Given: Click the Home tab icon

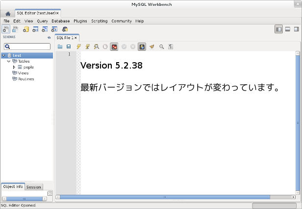Looking at the screenshot, I should (8, 14).
